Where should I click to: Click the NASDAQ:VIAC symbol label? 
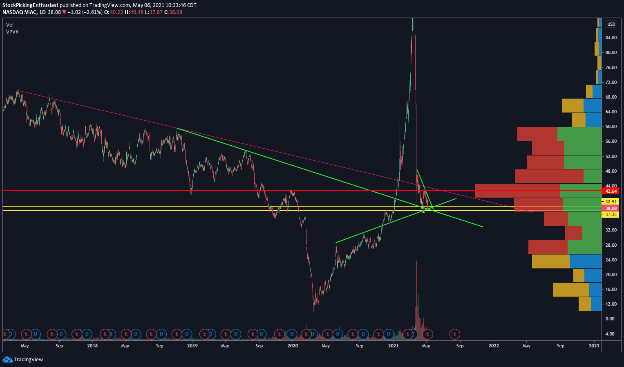click(19, 12)
